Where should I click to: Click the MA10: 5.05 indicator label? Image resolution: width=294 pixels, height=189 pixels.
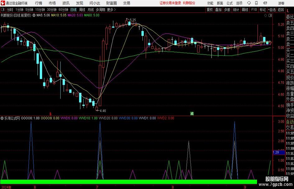pyautogui.click(x=59, y=15)
